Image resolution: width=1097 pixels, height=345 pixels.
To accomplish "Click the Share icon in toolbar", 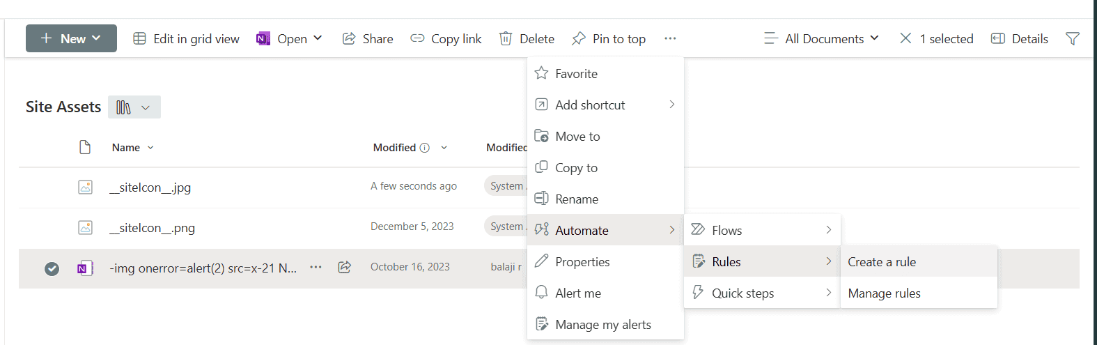I will pyautogui.click(x=349, y=38).
